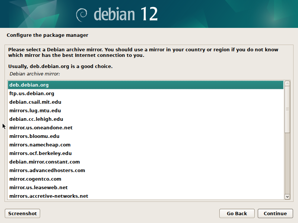Select mirror.us.leaseweb.net mirror
Screen dimensions: 298x223
click(x=146, y=187)
